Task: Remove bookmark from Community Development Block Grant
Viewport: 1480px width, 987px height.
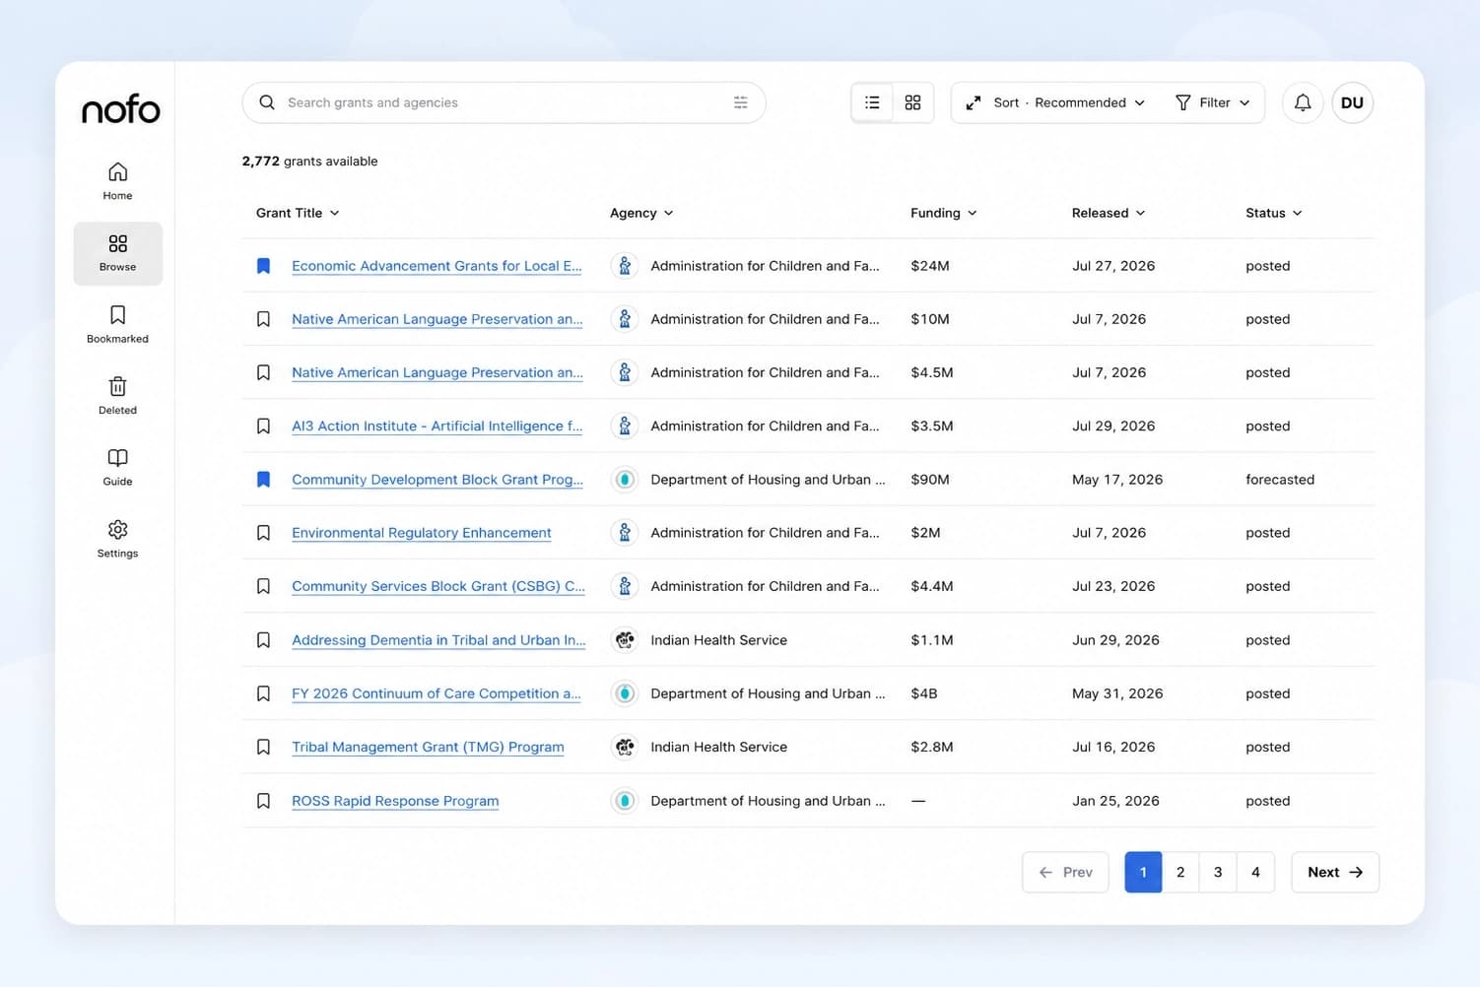Action: pyautogui.click(x=263, y=480)
